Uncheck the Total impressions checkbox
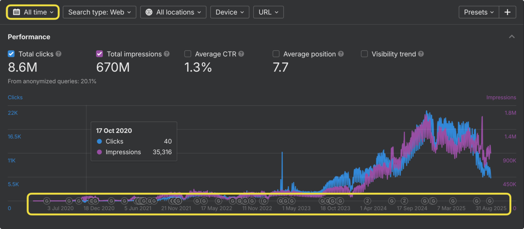524x229 pixels. pos(99,54)
